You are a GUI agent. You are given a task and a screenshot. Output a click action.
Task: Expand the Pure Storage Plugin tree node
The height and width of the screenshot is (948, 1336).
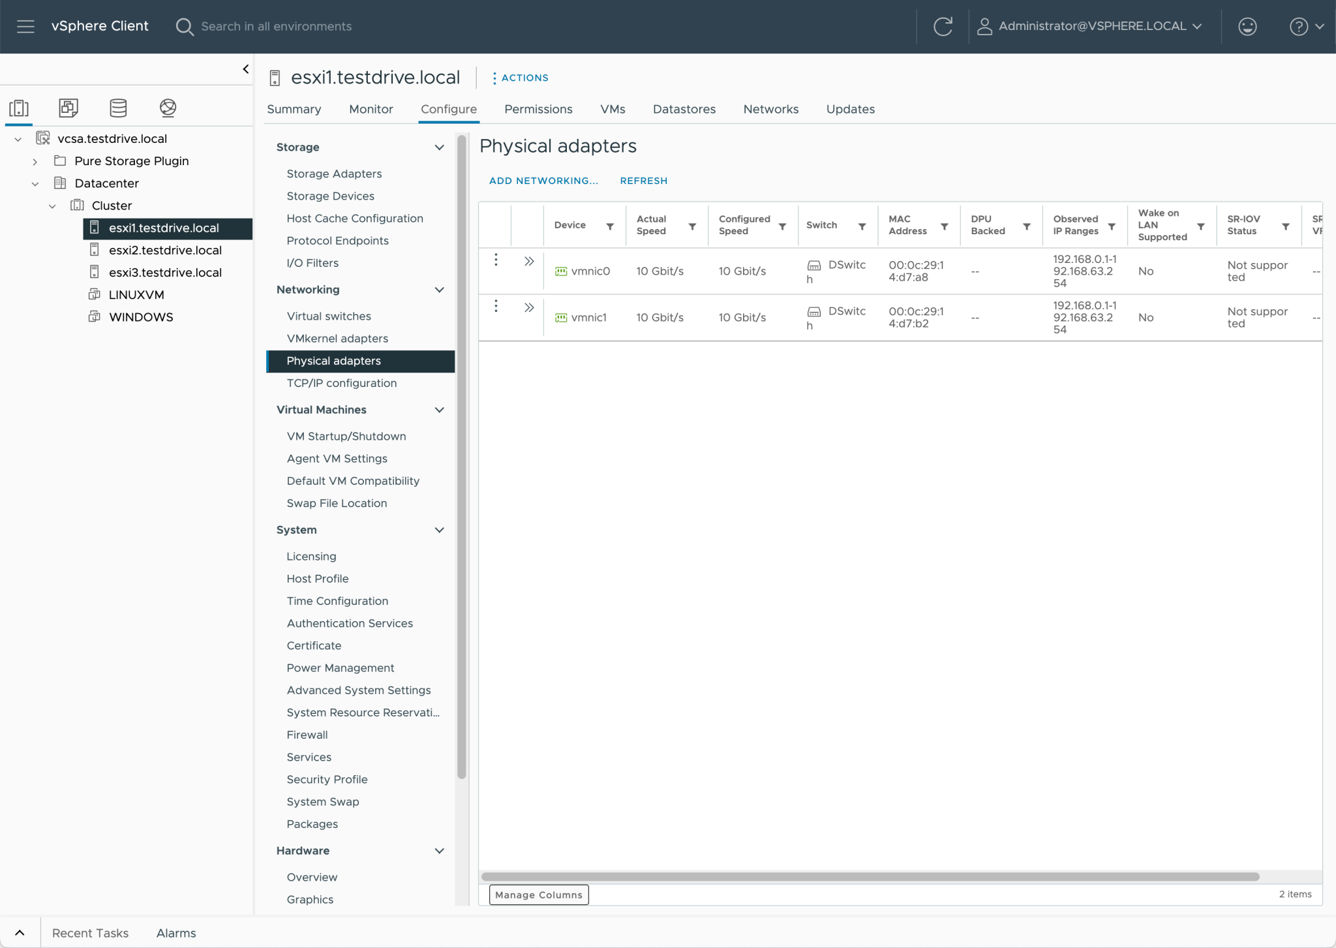tap(35, 161)
